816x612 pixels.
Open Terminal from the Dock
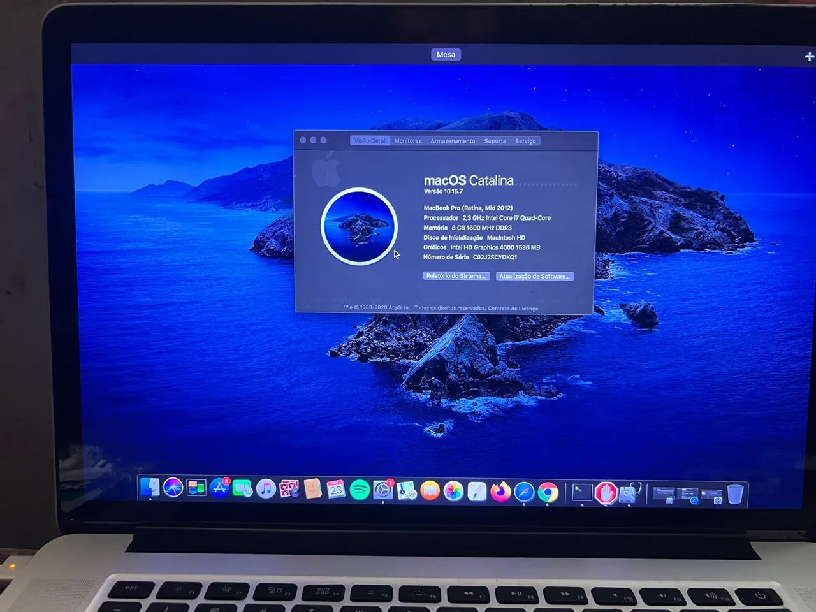(x=582, y=492)
